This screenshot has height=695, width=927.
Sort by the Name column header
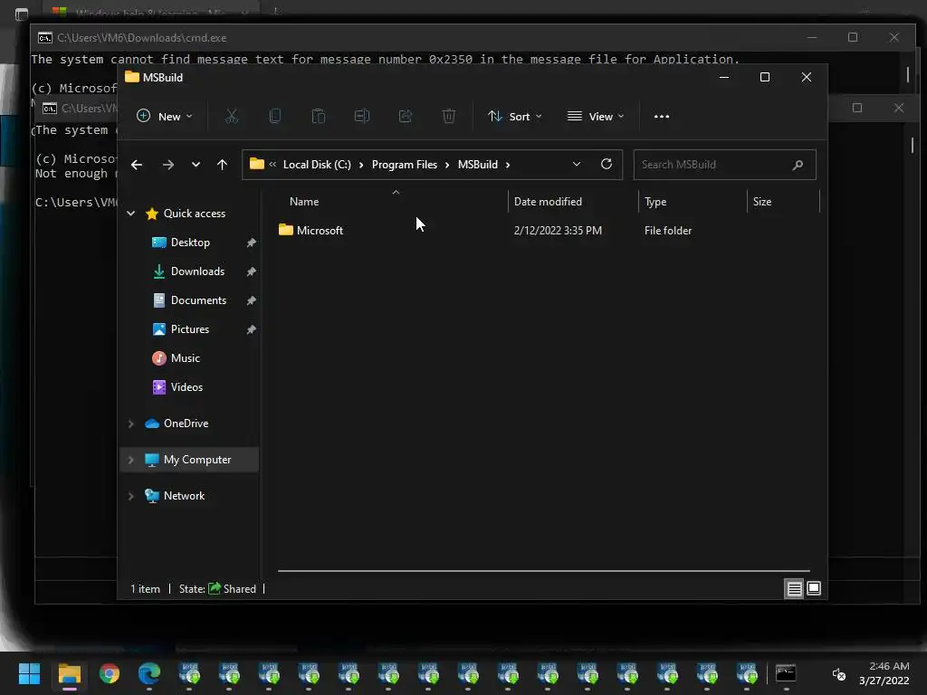304,202
